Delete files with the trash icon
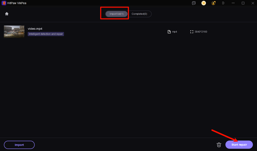Screen dimensions: 257x151 tap(219, 145)
